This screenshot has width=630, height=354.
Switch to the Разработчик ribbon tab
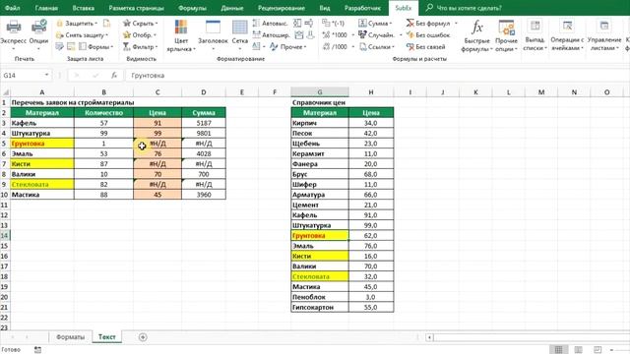pos(362,8)
